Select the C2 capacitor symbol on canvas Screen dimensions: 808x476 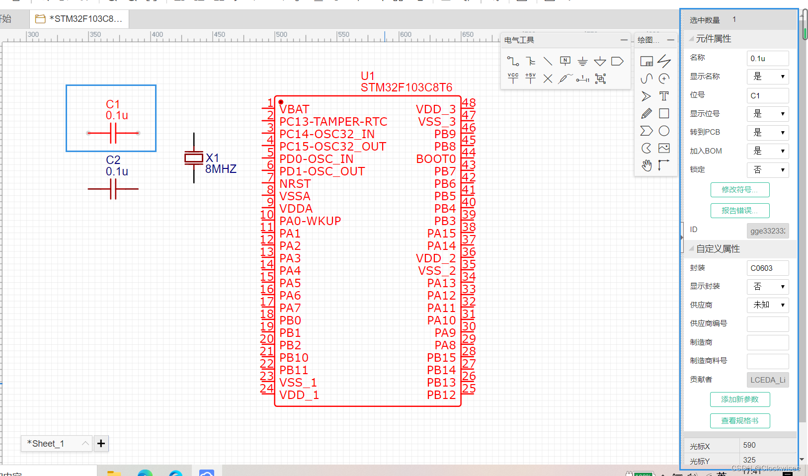(113, 189)
